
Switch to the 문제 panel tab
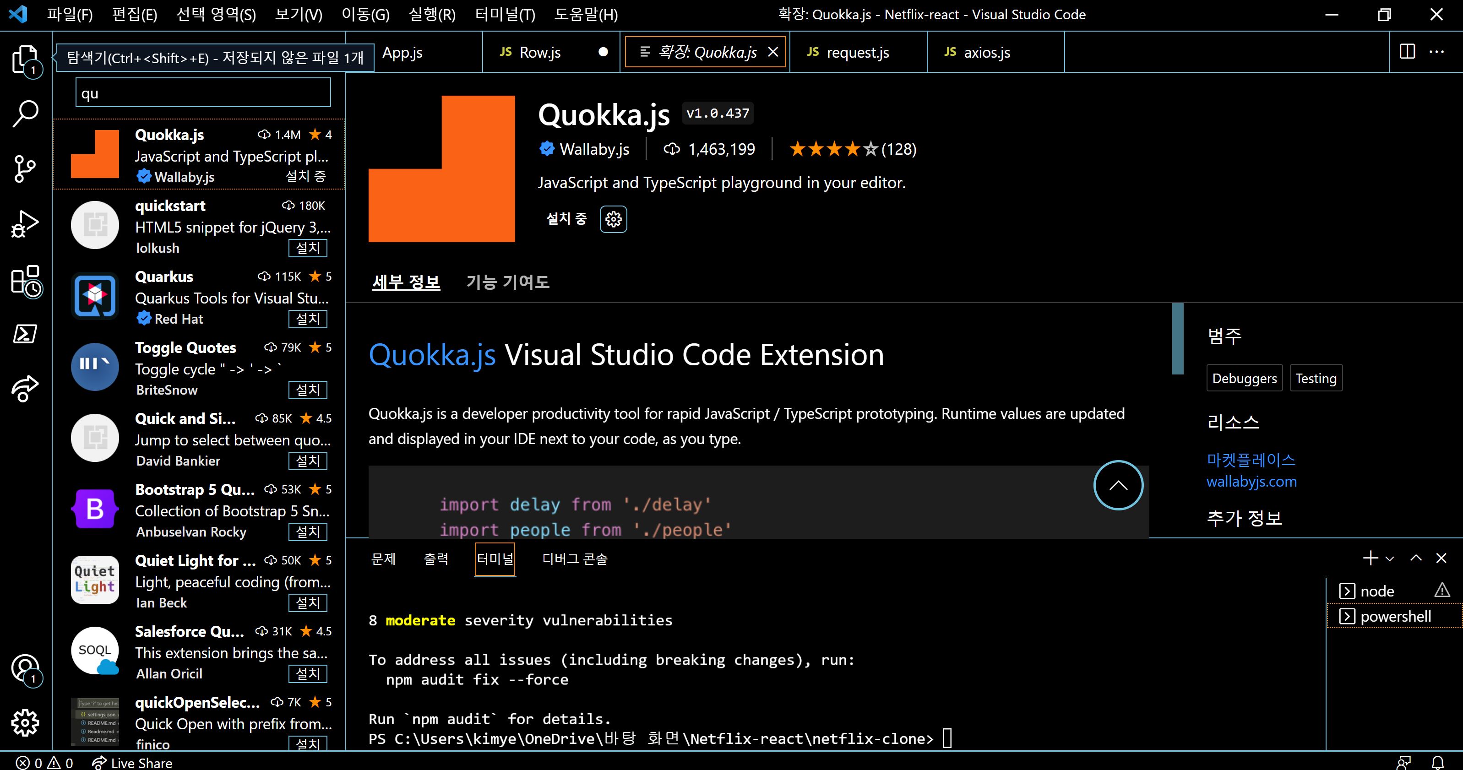(x=383, y=559)
